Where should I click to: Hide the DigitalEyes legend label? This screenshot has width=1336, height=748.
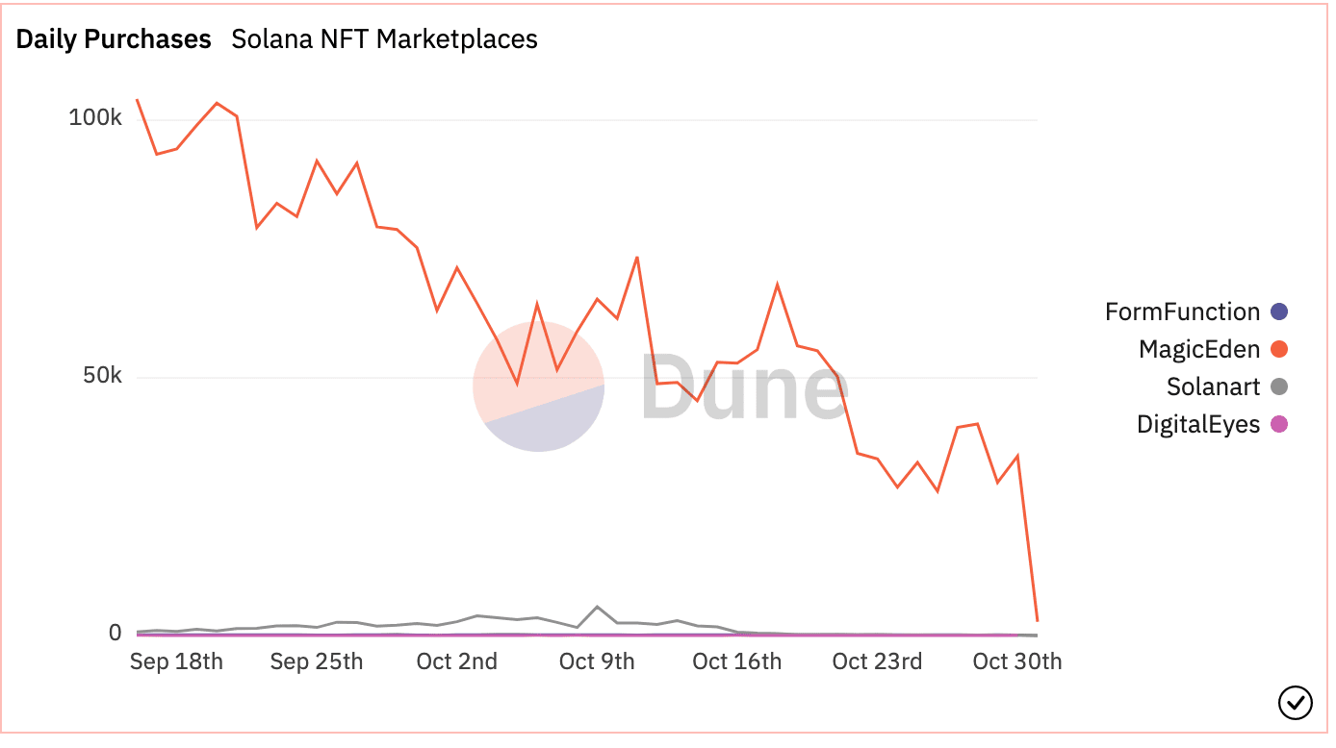coord(1197,424)
